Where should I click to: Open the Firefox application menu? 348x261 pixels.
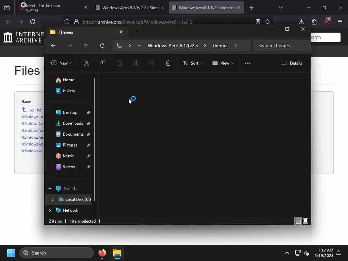click(340, 22)
